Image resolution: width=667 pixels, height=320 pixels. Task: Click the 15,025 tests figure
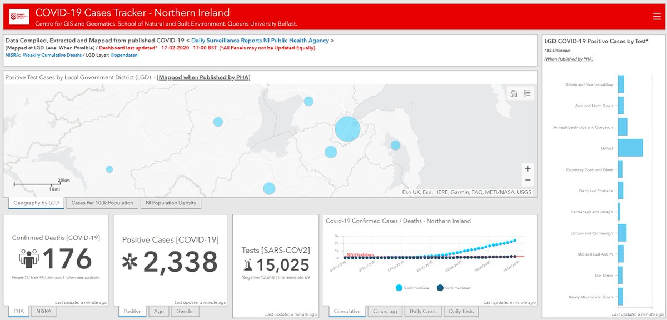[x=283, y=264]
